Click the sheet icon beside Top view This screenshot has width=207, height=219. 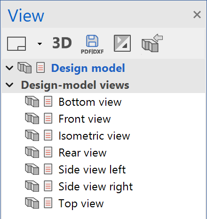click(48, 203)
